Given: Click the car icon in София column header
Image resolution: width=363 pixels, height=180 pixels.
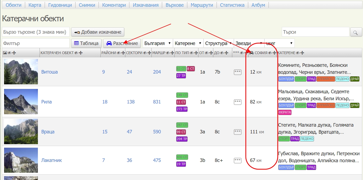Looking at the screenshot, I should (251, 53).
